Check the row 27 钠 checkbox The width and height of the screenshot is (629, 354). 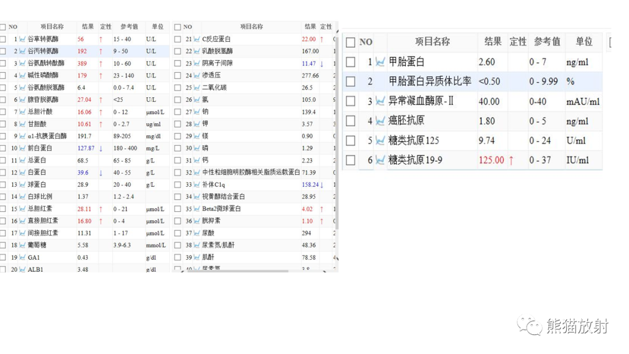[178, 112]
